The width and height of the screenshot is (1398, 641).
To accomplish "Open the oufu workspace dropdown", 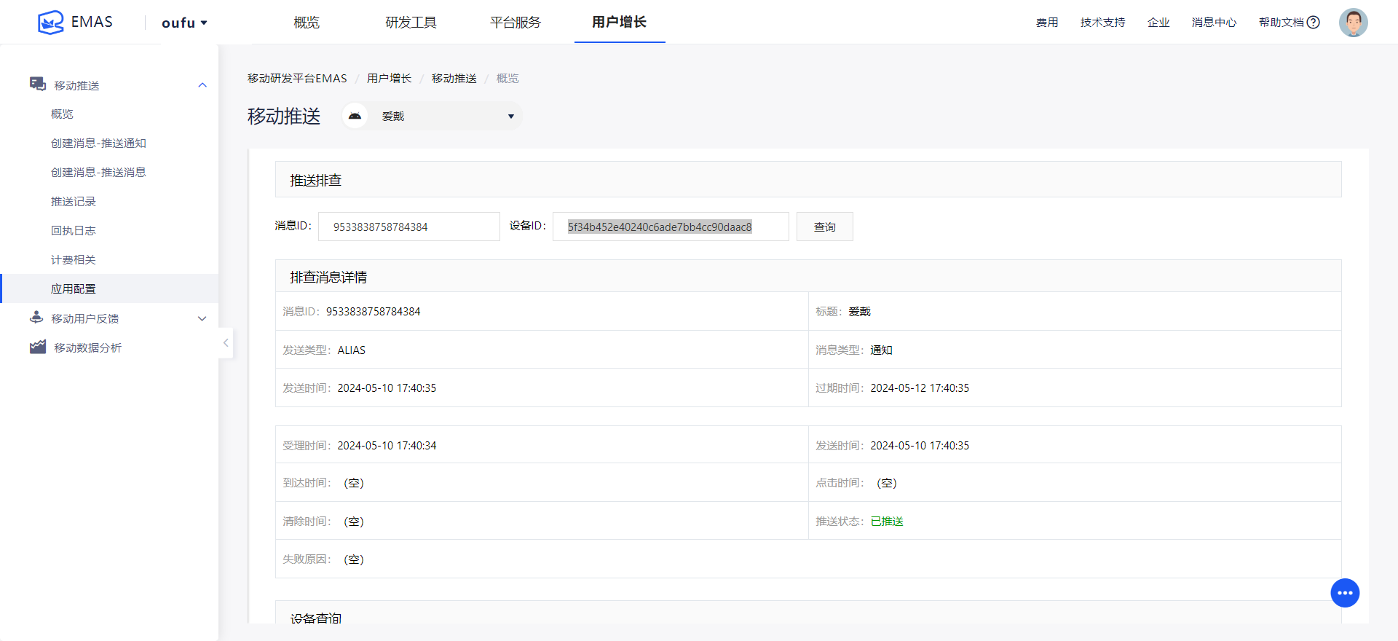I will (184, 23).
